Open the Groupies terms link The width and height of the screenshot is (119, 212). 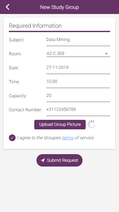pos(68,138)
